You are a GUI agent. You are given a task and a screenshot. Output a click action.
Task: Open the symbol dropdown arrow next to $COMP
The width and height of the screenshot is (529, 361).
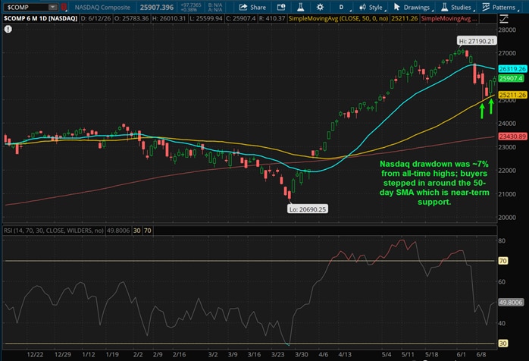point(52,7)
